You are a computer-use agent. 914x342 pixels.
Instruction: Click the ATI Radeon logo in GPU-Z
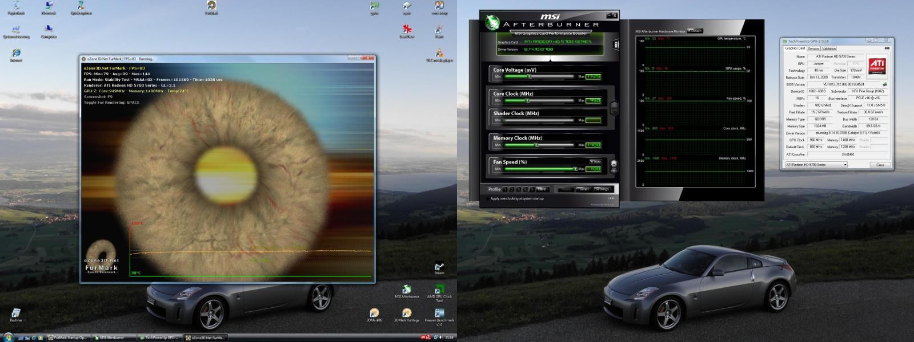877,67
